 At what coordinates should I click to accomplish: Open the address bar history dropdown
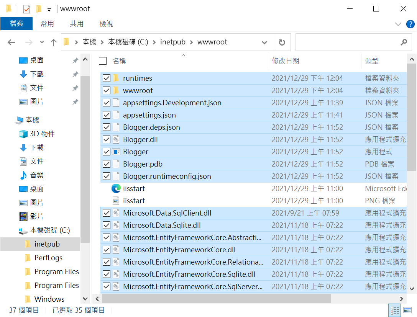click(264, 42)
